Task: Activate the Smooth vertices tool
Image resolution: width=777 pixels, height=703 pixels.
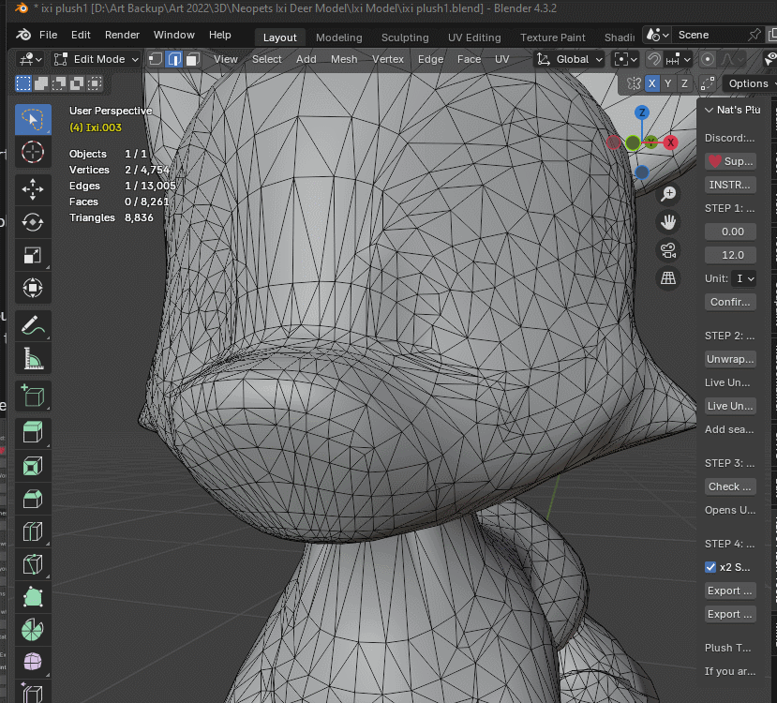Action: coord(33,662)
